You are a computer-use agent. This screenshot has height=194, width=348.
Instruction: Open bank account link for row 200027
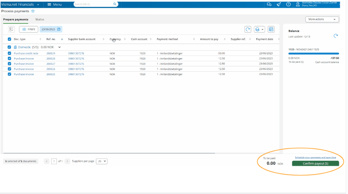tap(76, 64)
